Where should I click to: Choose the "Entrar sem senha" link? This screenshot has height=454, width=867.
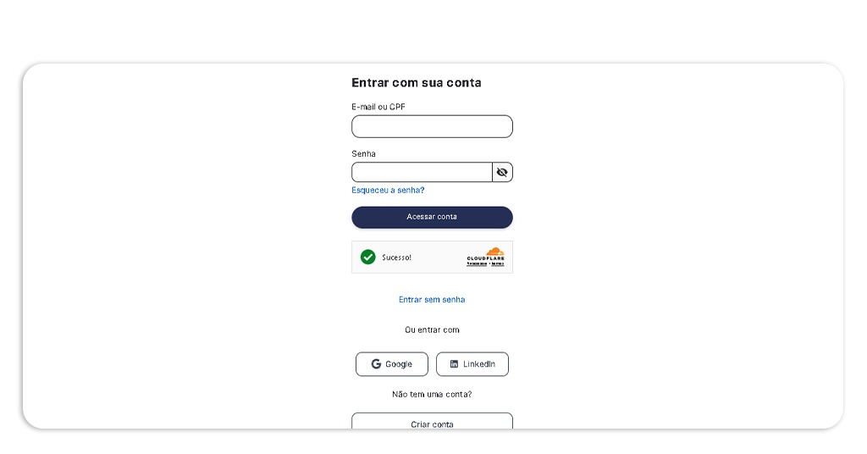click(x=432, y=300)
